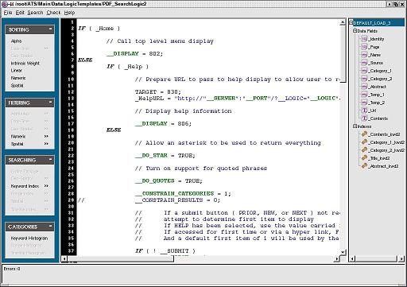Click the Keyword Histogram category option
This screenshot has width=407, height=287.
(x=29, y=239)
